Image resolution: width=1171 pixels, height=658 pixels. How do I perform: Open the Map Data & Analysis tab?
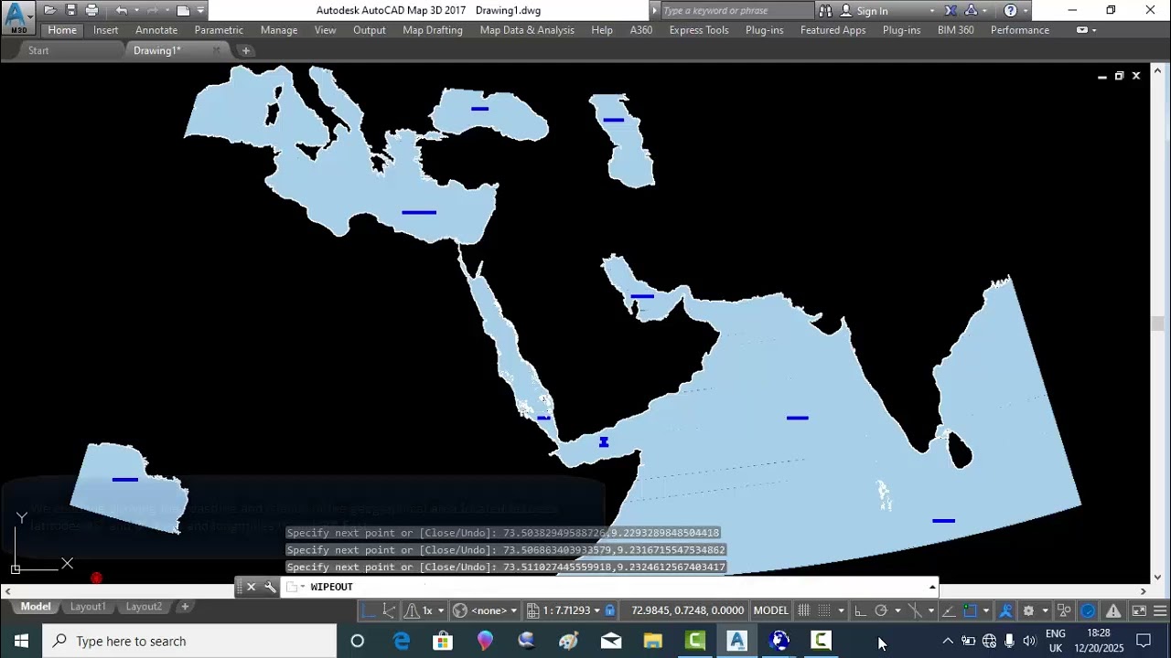(527, 30)
